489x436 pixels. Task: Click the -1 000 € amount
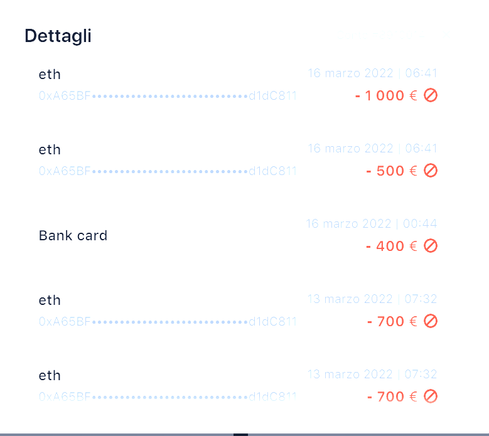(385, 96)
